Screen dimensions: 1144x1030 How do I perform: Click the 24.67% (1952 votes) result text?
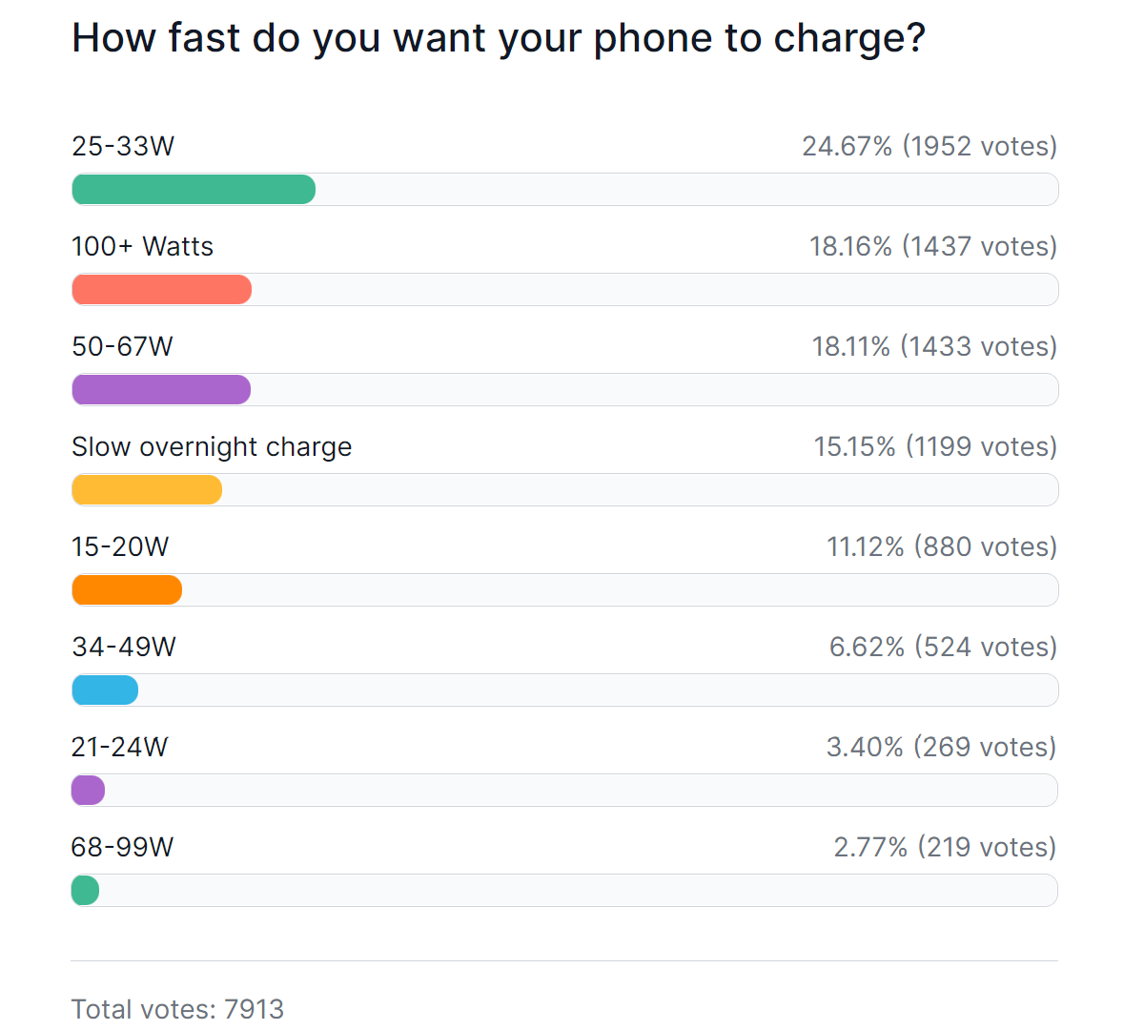coord(929,146)
